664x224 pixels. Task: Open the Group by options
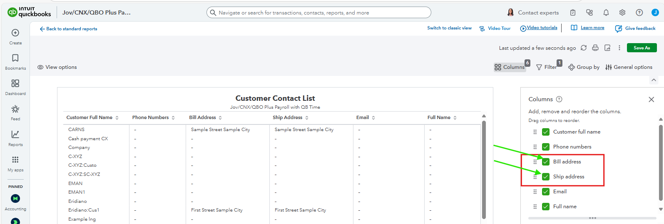pos(584,67)
